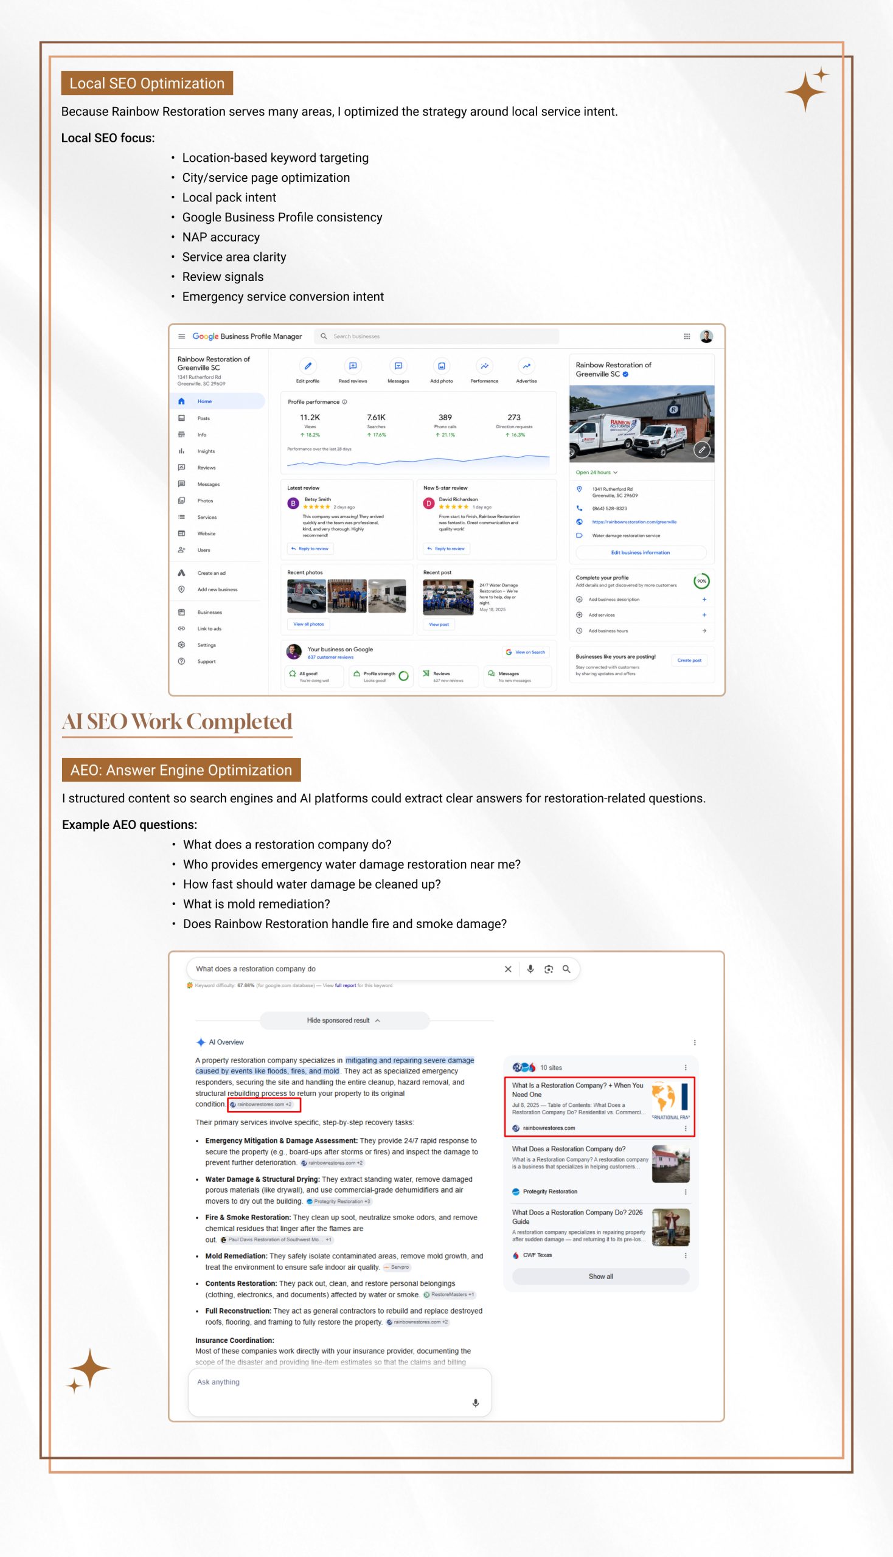Click the Create post button
This screenshot has height=1557, width=893.
(x=689, y=661)
